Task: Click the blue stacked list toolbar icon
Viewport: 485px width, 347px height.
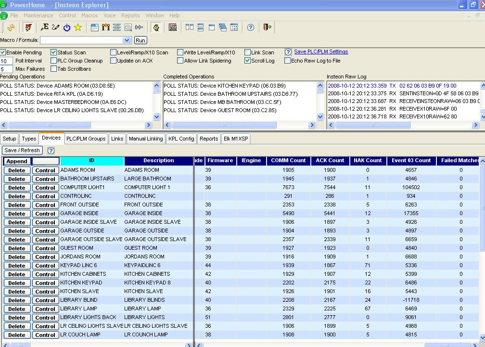Action: point(117,27)
